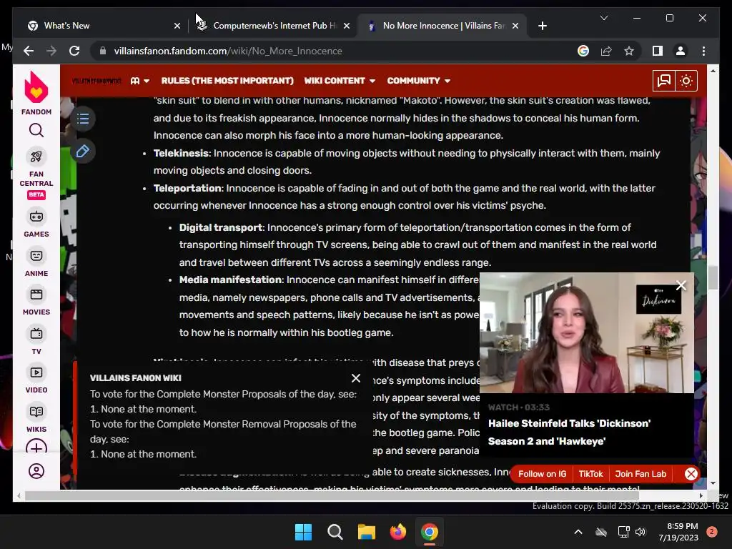Dismiss the Villains Fanon Wiki notification

356,378
